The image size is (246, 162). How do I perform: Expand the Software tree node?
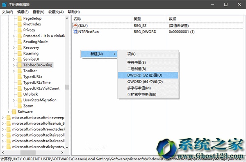coord(8,112)
